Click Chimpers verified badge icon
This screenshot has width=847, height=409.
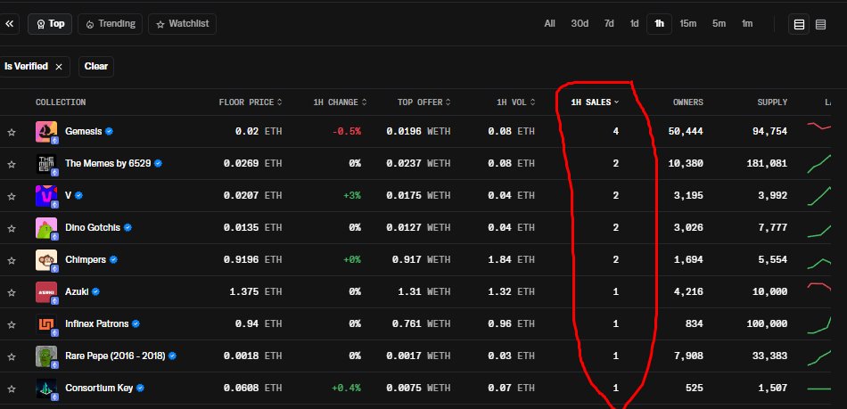click(x=113, y=259)
